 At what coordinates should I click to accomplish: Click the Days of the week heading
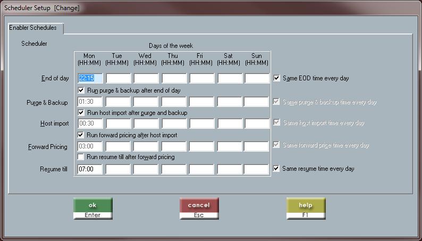click(171, 46)
